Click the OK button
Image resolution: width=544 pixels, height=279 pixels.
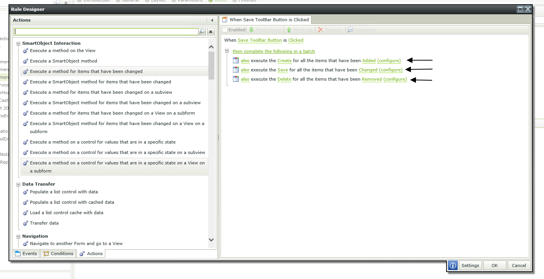pyautogui.click(x=494, y=265)
